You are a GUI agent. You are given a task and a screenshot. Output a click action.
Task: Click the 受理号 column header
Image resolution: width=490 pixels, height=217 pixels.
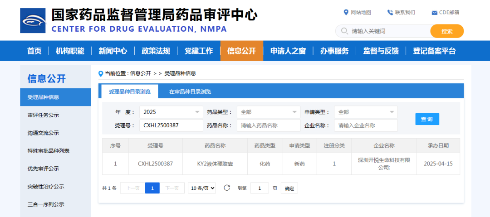pos(155,145)
